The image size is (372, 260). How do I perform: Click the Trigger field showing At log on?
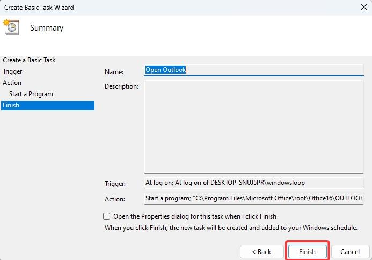tap(253, 183)
